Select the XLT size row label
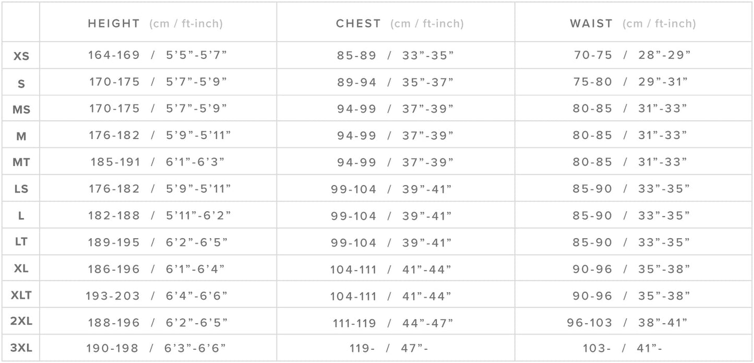 tap(21, 295)
